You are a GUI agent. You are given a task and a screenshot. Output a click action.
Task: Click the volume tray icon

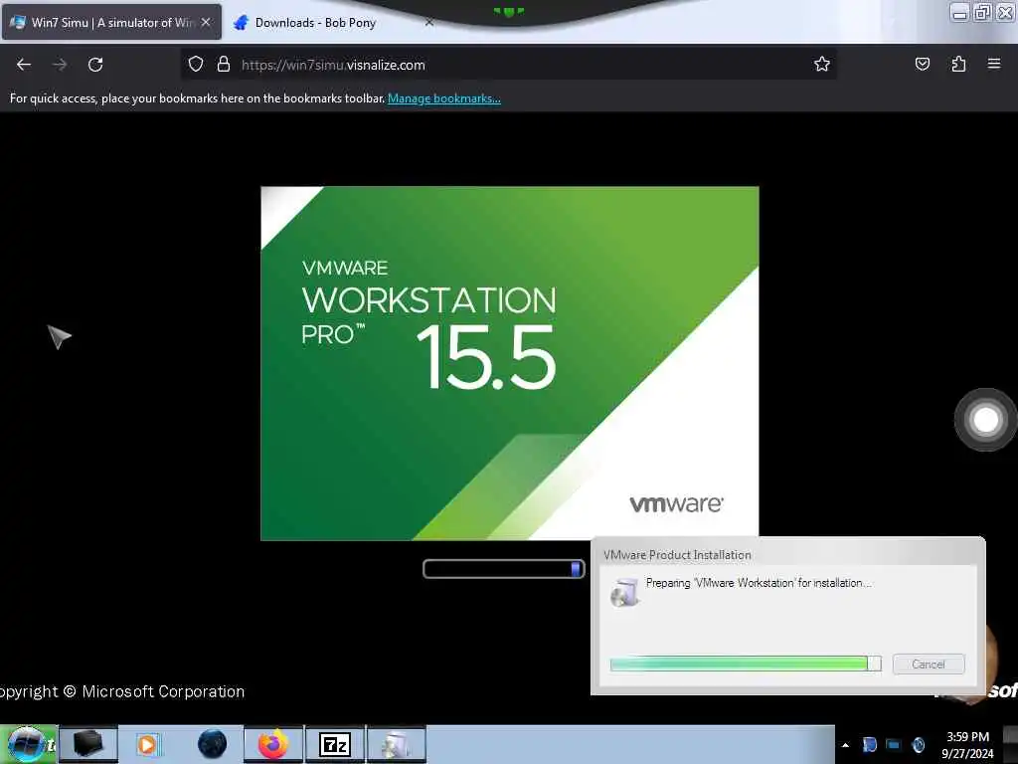[x=918, y=744]
